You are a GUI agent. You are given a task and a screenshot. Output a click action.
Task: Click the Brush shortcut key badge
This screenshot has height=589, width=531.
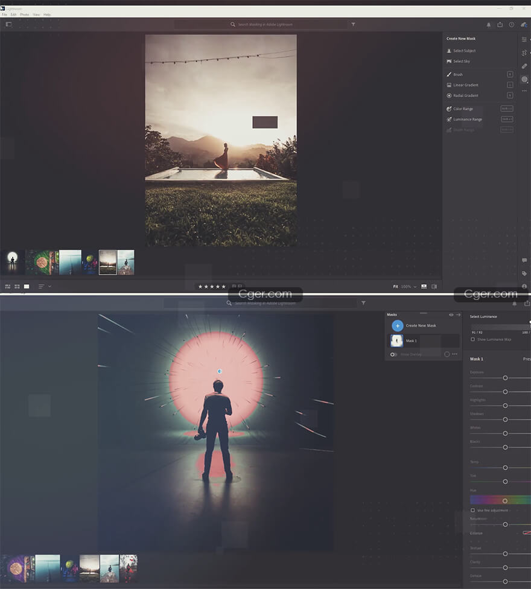click(x=510, y=74)
